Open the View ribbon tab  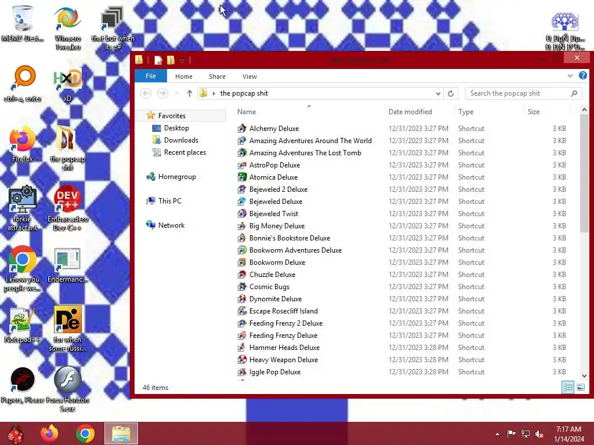(x=249, y=76)
